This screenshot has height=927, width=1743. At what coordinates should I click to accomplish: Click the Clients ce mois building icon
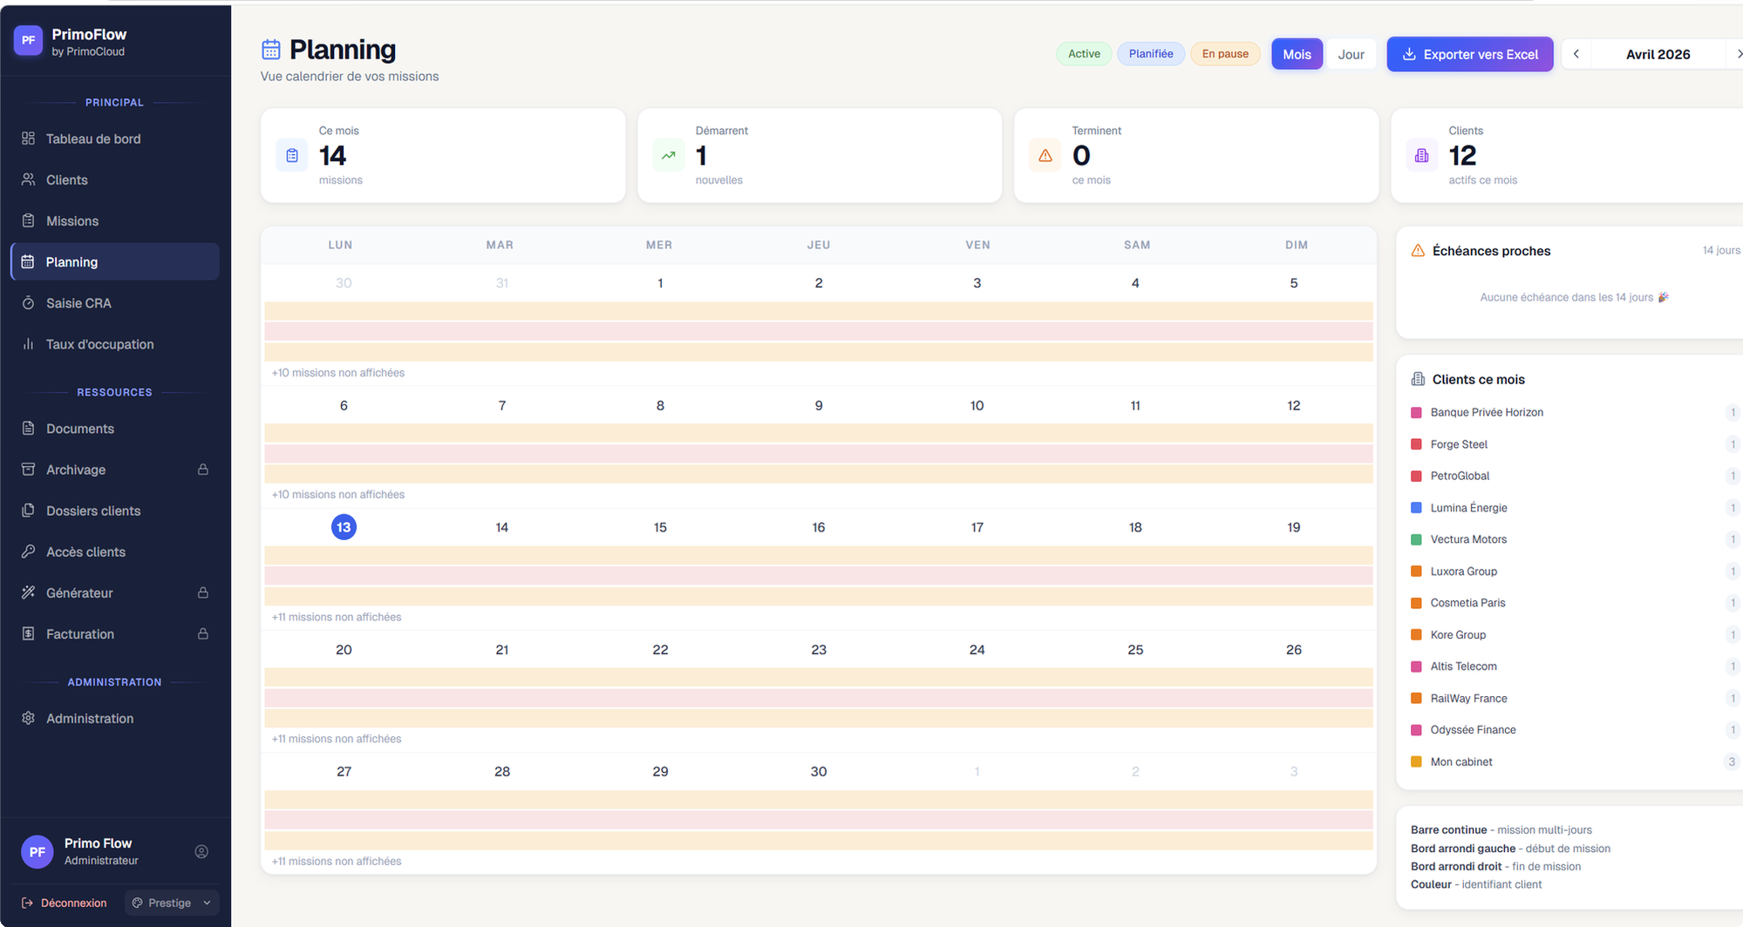click(1418, 379)
